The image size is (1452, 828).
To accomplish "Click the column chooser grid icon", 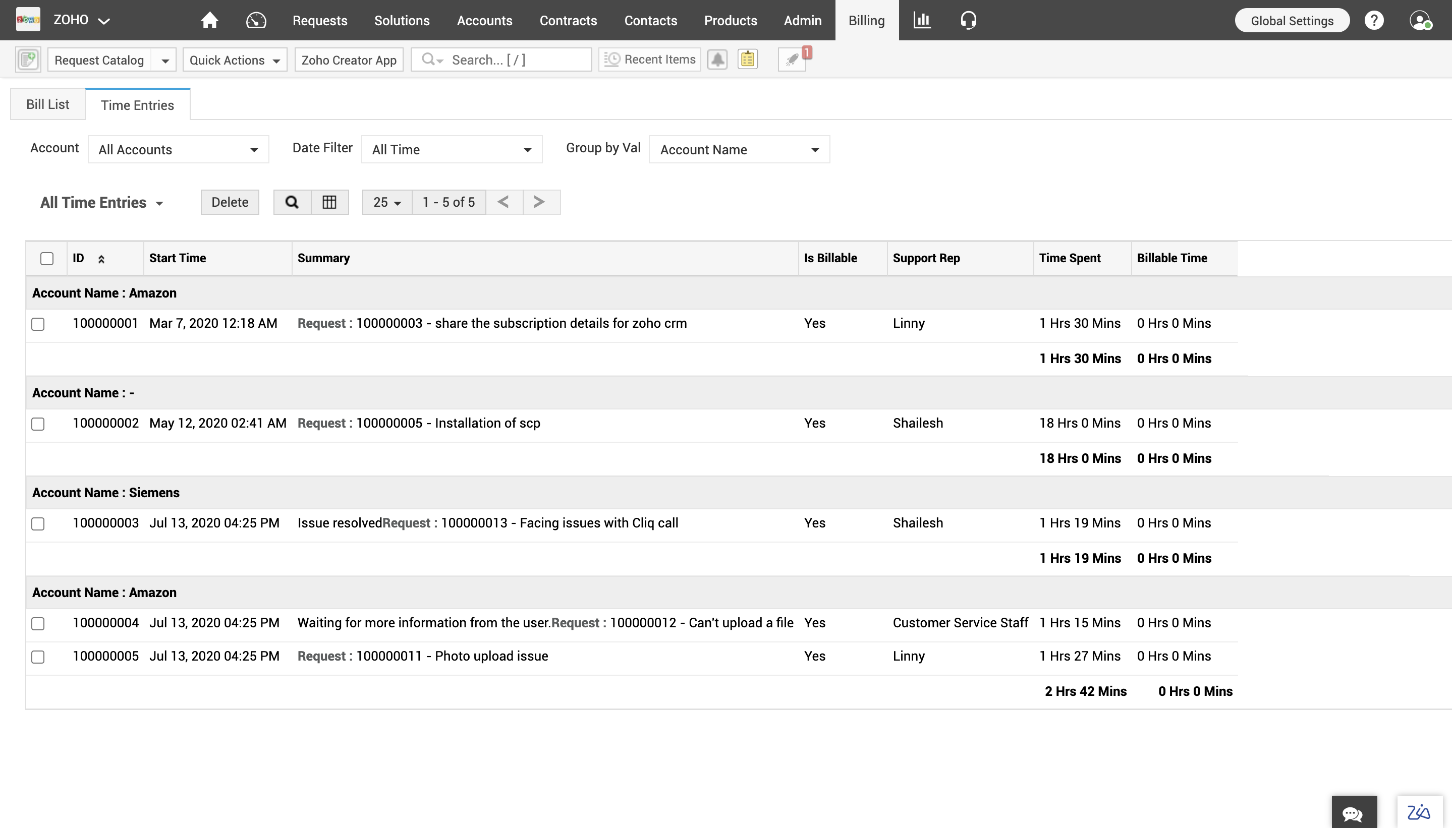I will point(329,202).
